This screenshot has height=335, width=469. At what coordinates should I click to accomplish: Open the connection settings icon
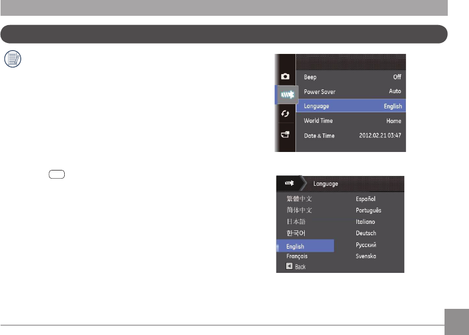pos(285,135)
